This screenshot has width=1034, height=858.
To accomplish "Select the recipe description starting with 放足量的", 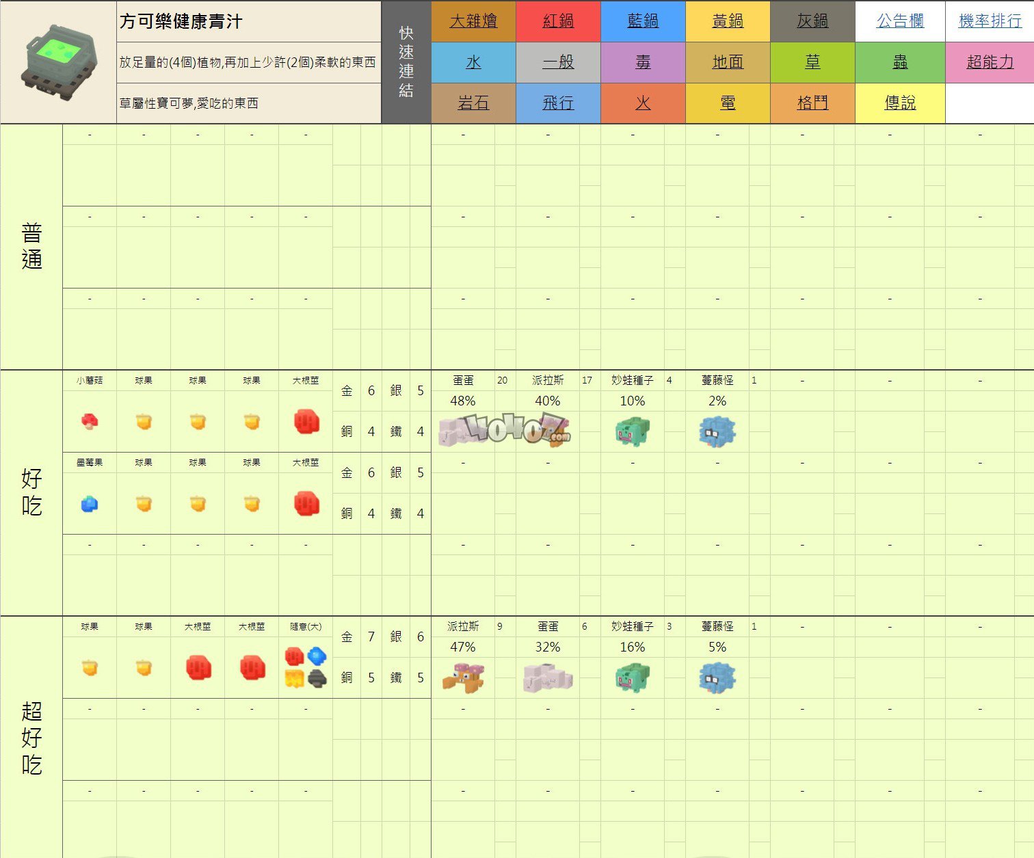I will [x=249, y=62].
